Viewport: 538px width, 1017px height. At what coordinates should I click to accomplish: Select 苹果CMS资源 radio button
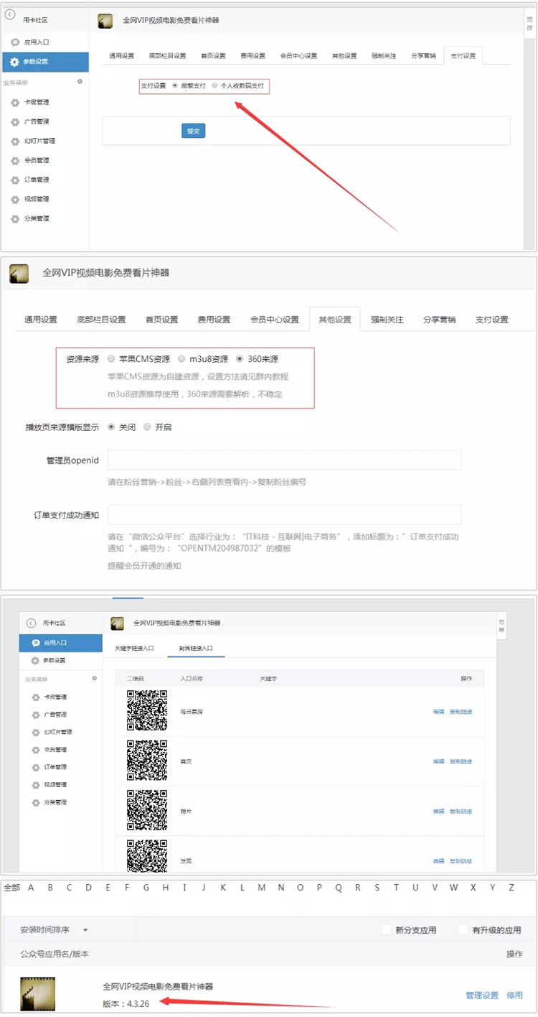point(111,358)
